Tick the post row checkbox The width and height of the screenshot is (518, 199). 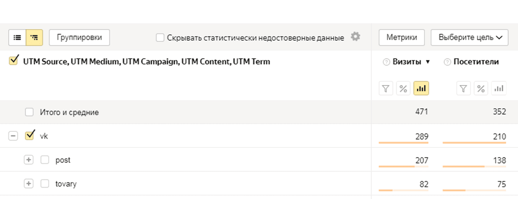coord(45,160)
